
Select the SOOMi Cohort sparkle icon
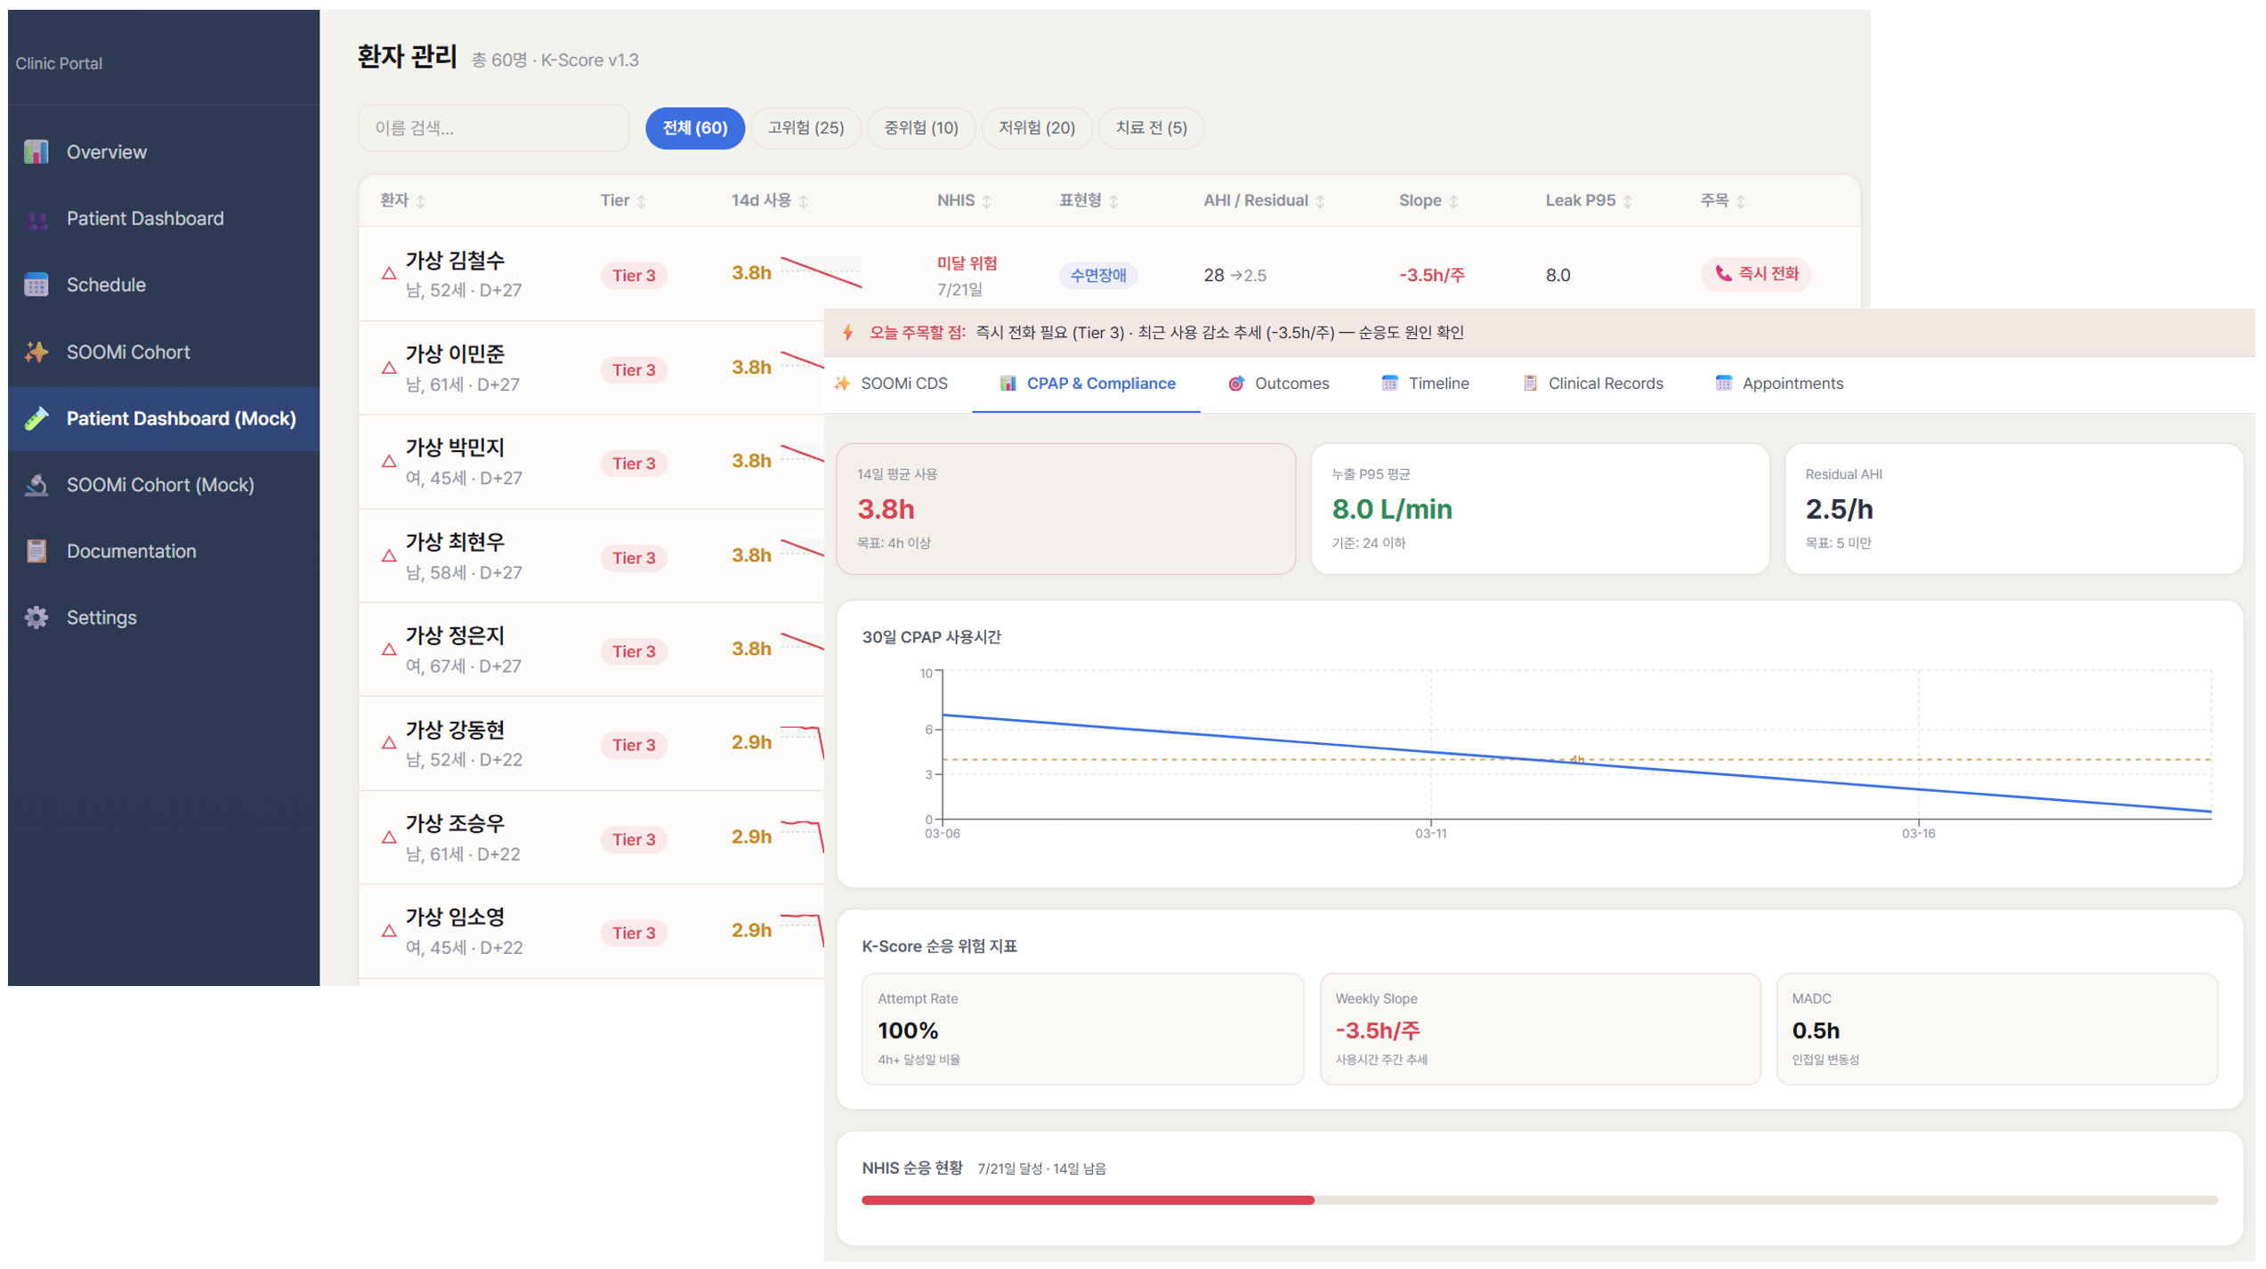point(36,352)
